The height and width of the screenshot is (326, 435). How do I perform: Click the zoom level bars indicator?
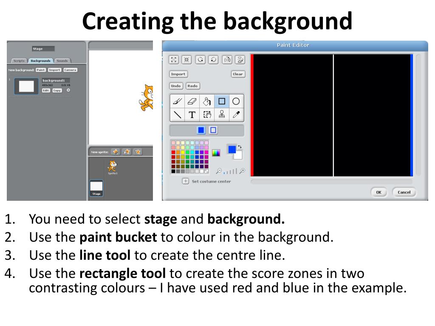[x=231, y=171]
